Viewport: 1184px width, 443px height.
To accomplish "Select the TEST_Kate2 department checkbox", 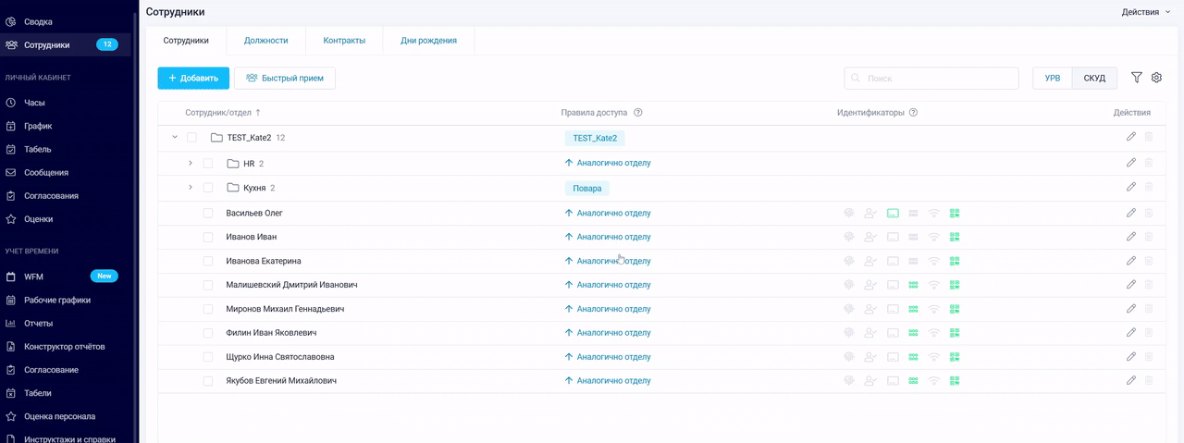I will [191, 138].
